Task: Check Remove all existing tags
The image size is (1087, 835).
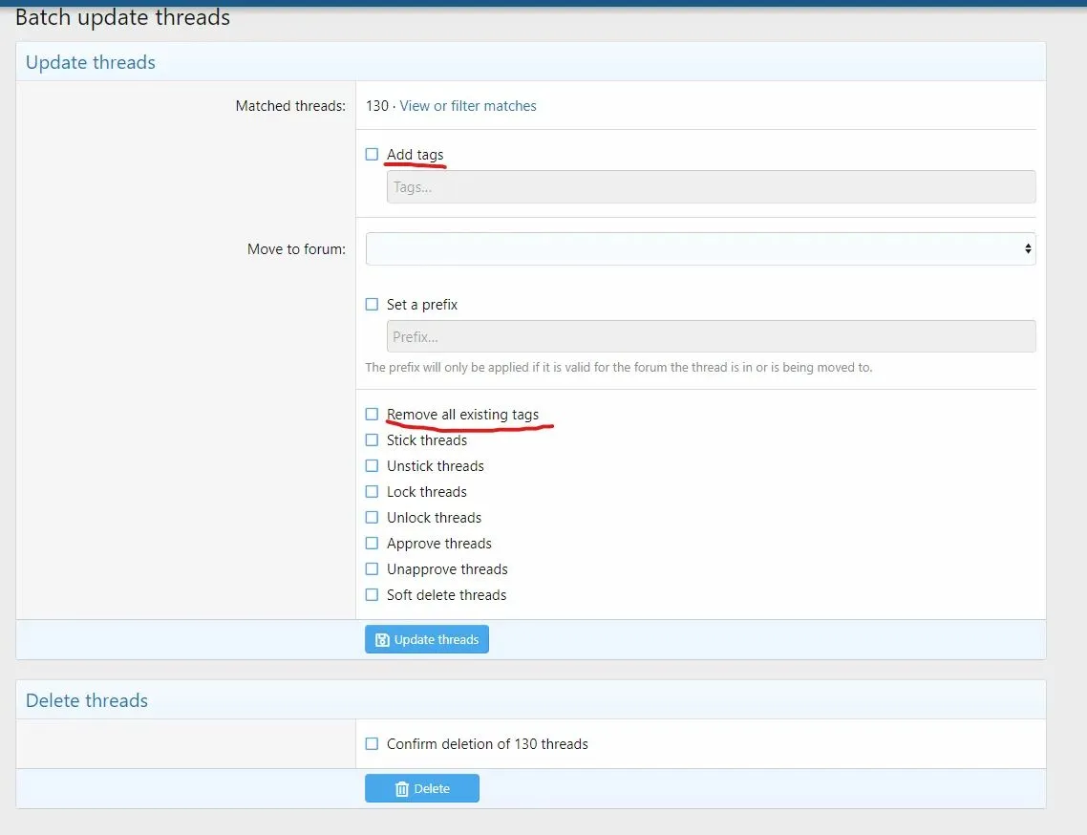Action: tap(372, 415)
